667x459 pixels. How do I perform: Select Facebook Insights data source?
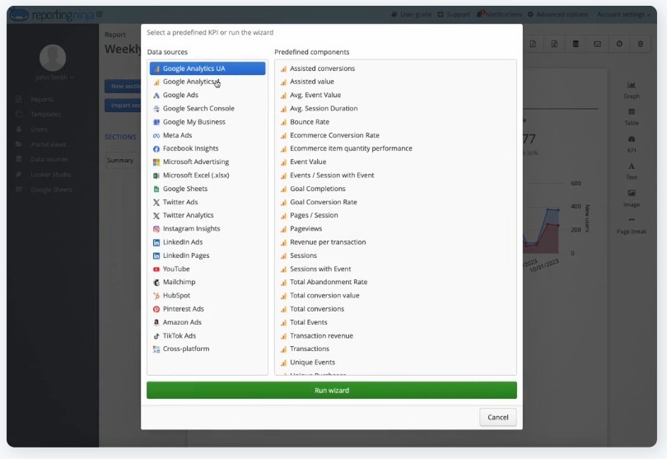(x=208, y=148)
